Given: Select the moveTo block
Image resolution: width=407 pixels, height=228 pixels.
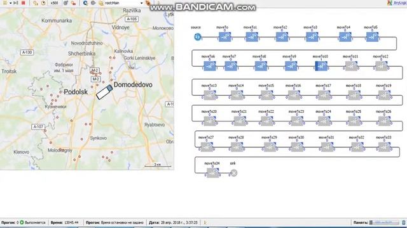Looking at the screenshot, I should point(224,37).
